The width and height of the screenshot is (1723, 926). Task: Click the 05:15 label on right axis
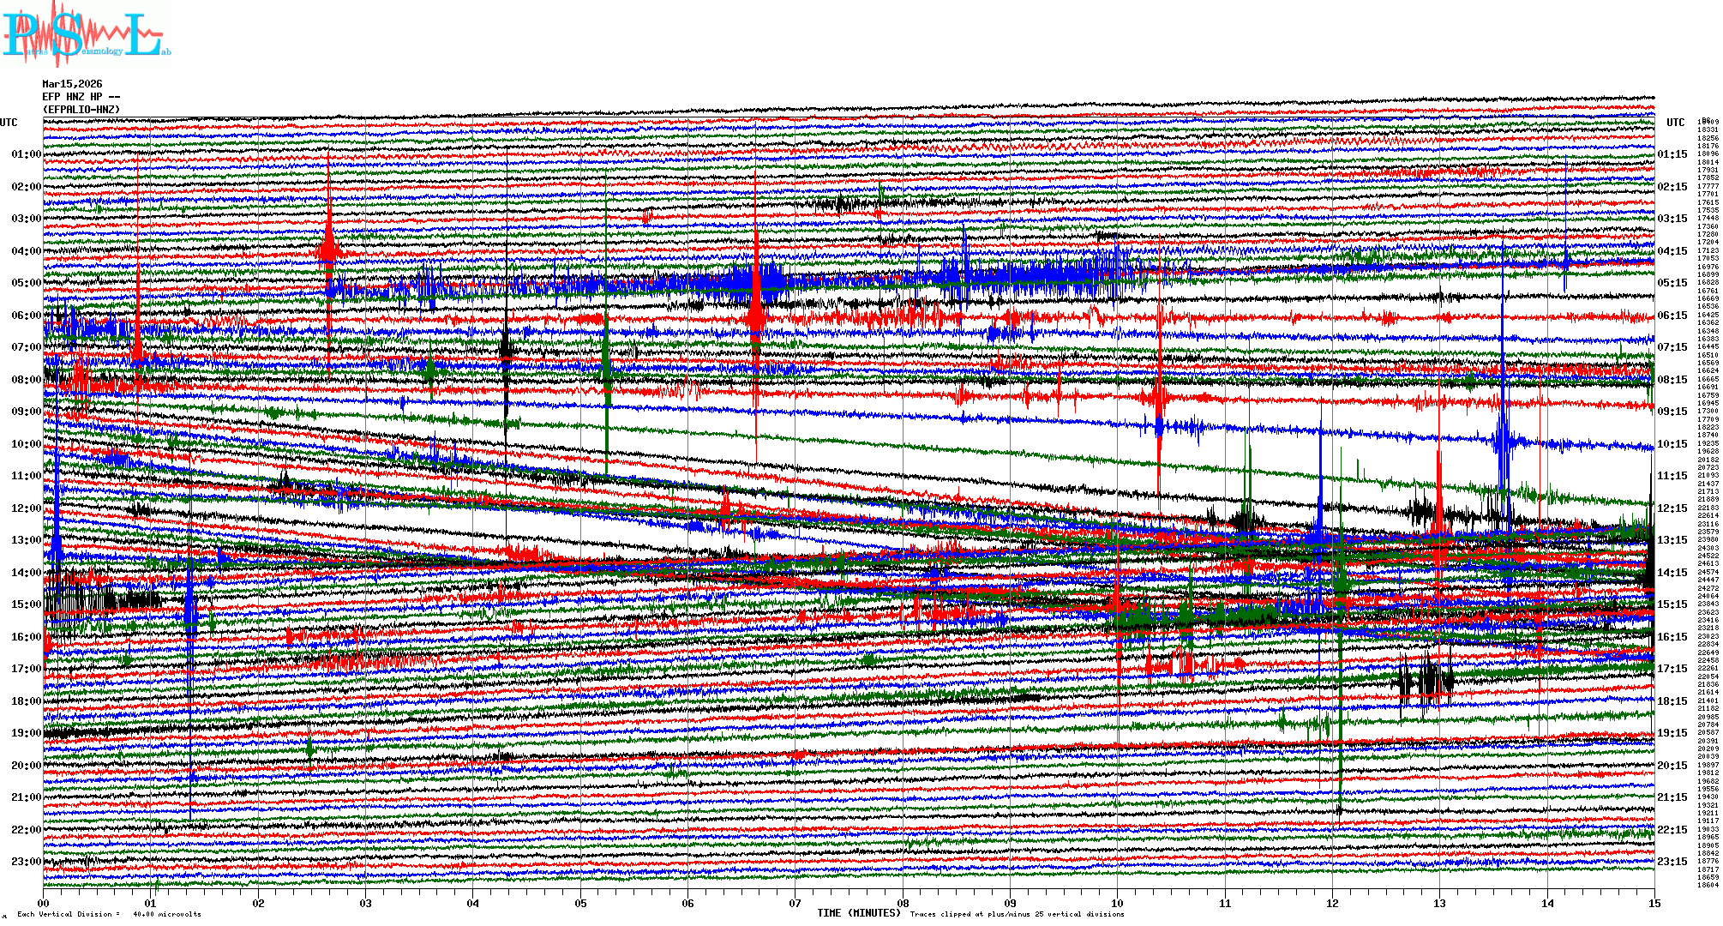pyautogui.click(x=1672, y=283)
